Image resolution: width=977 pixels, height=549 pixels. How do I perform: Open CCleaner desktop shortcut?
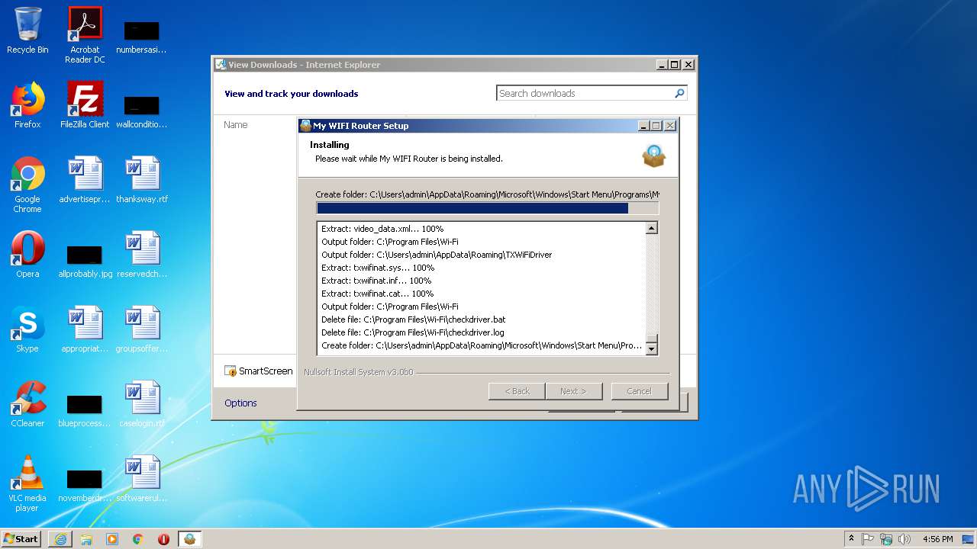click(27, 404)
